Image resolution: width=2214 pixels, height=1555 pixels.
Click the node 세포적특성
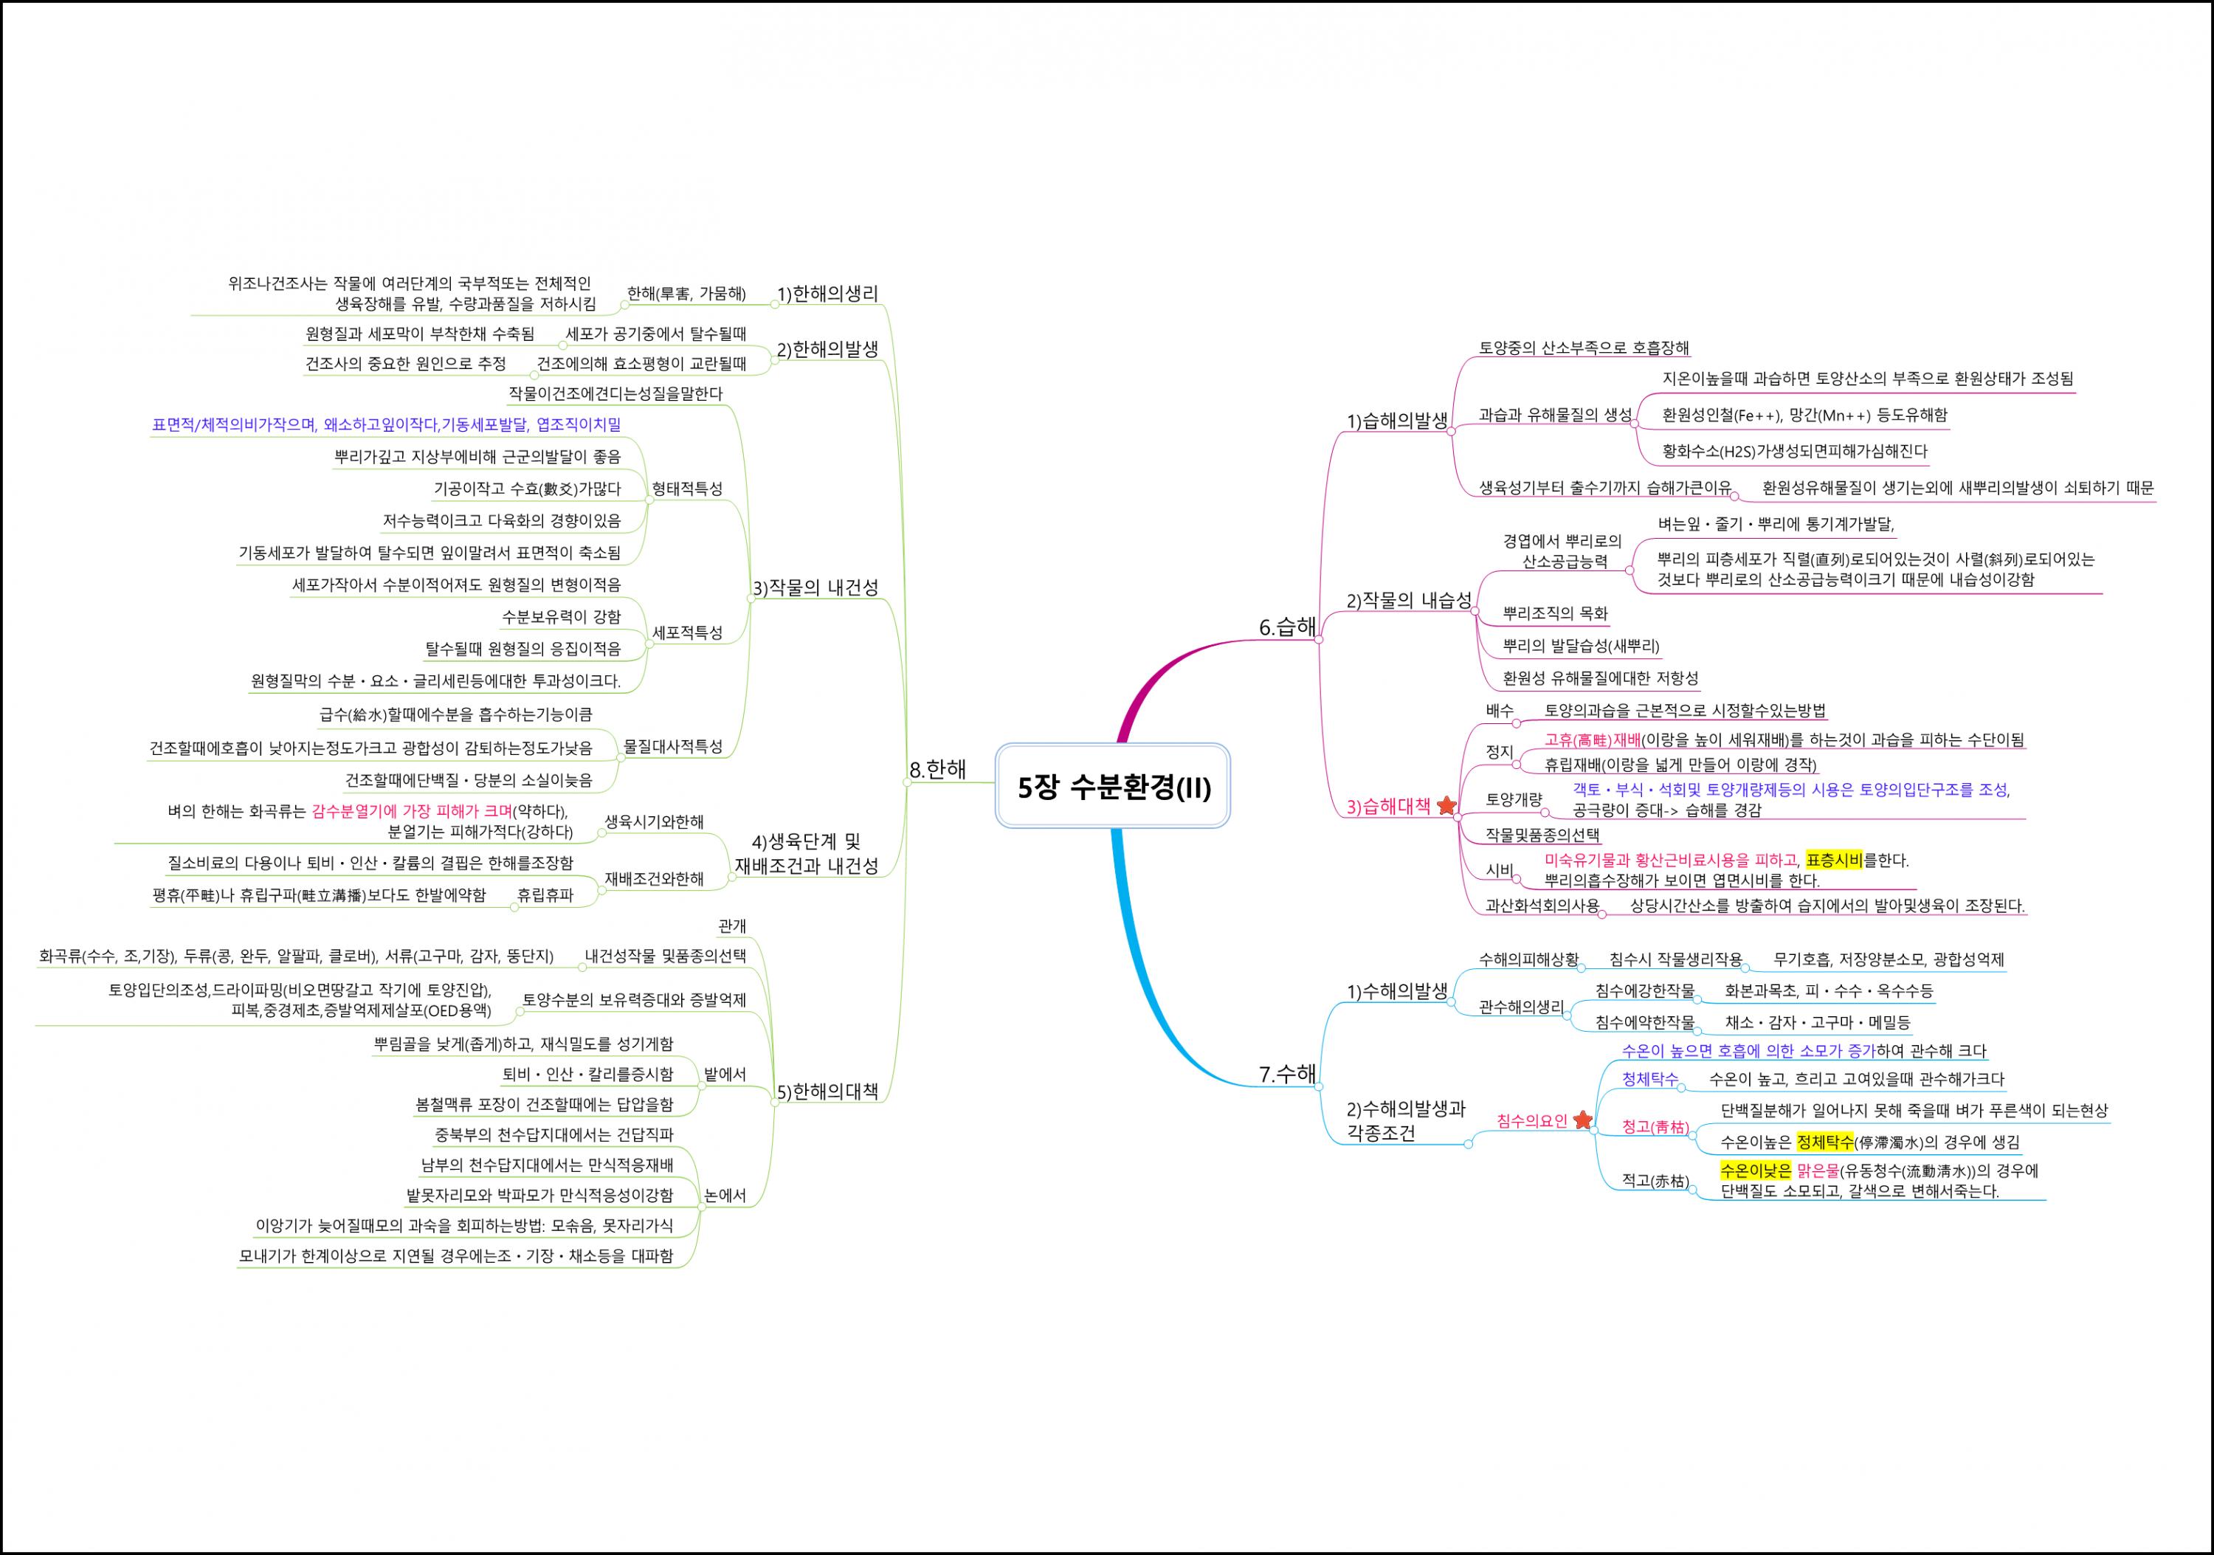[686, 632]
